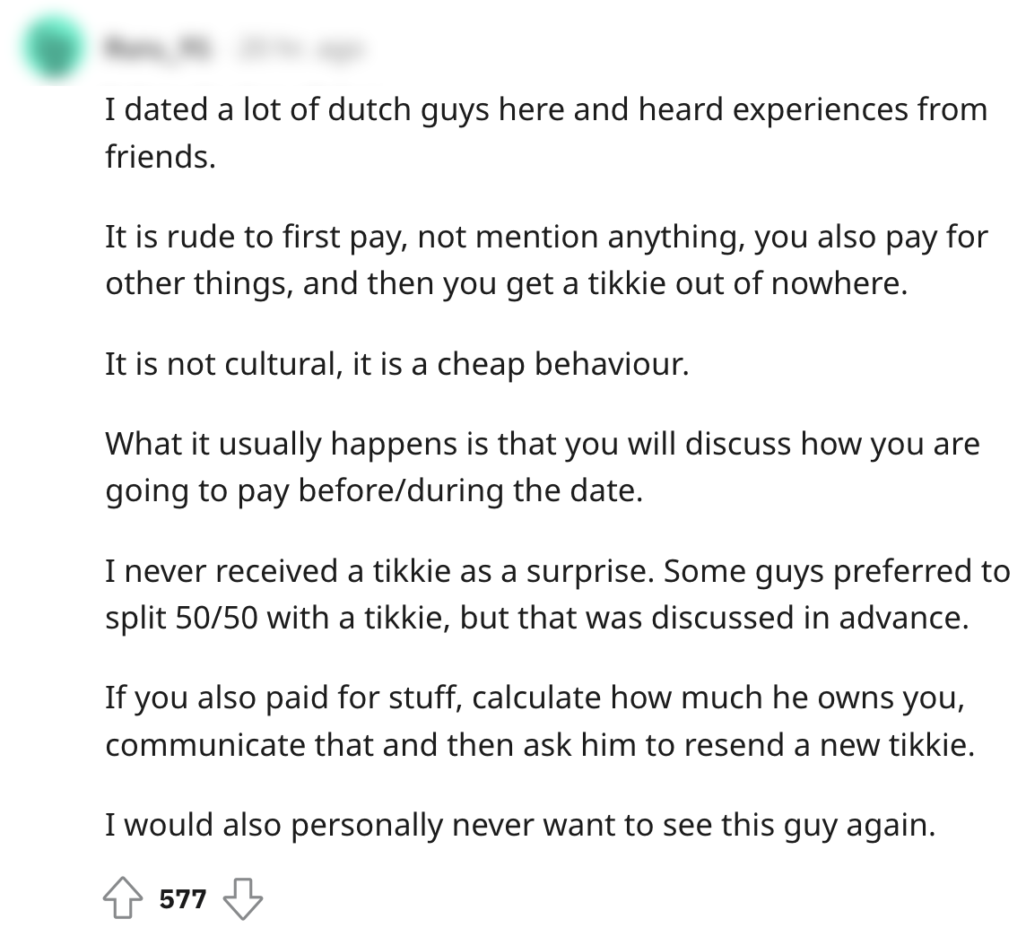Click the line starting "communicate that and then"
The width and height of the screenshot is (1026, 945).
(539, 746)
